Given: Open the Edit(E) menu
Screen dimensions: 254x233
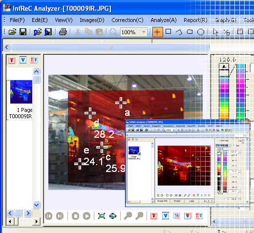Looking at the screenshot, I should [x=40, y=20].
